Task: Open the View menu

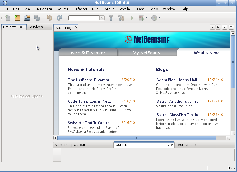Action: [x=29, y=9]
